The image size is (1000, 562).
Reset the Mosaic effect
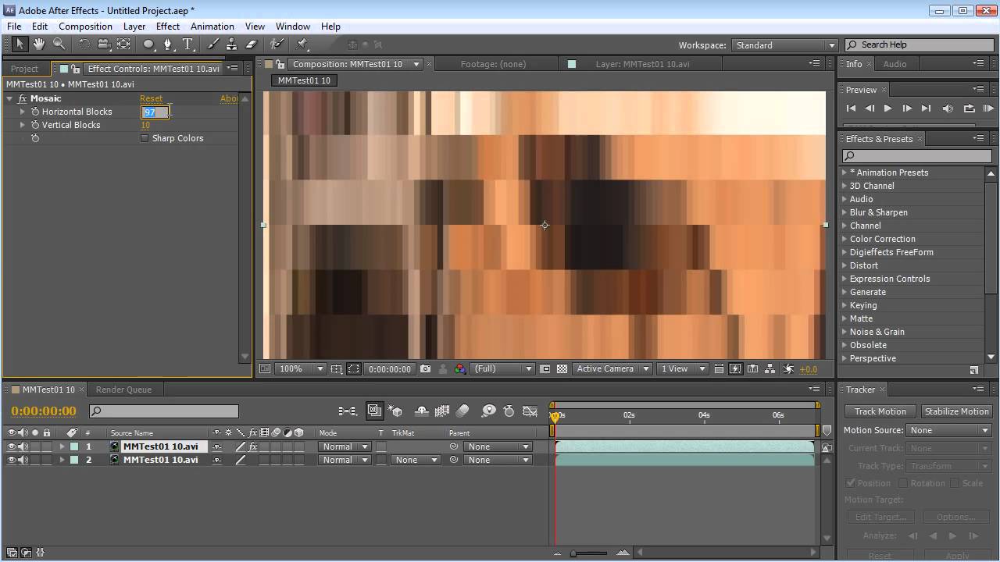152,98
